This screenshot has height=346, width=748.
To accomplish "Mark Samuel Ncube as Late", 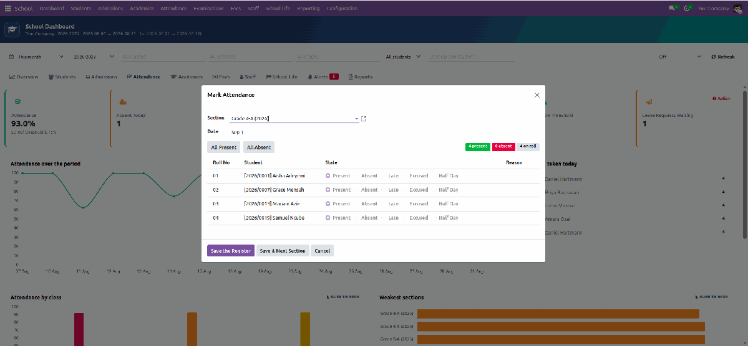I will (x=393, y=218).
